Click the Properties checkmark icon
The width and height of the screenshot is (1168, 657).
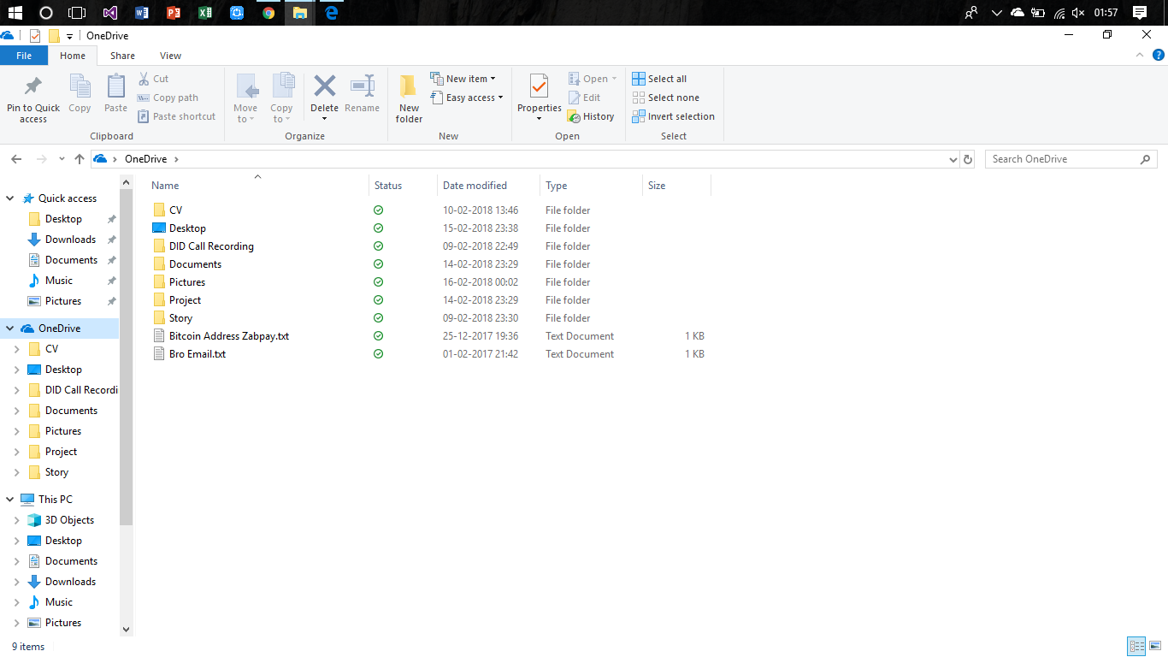click(539, 86)
